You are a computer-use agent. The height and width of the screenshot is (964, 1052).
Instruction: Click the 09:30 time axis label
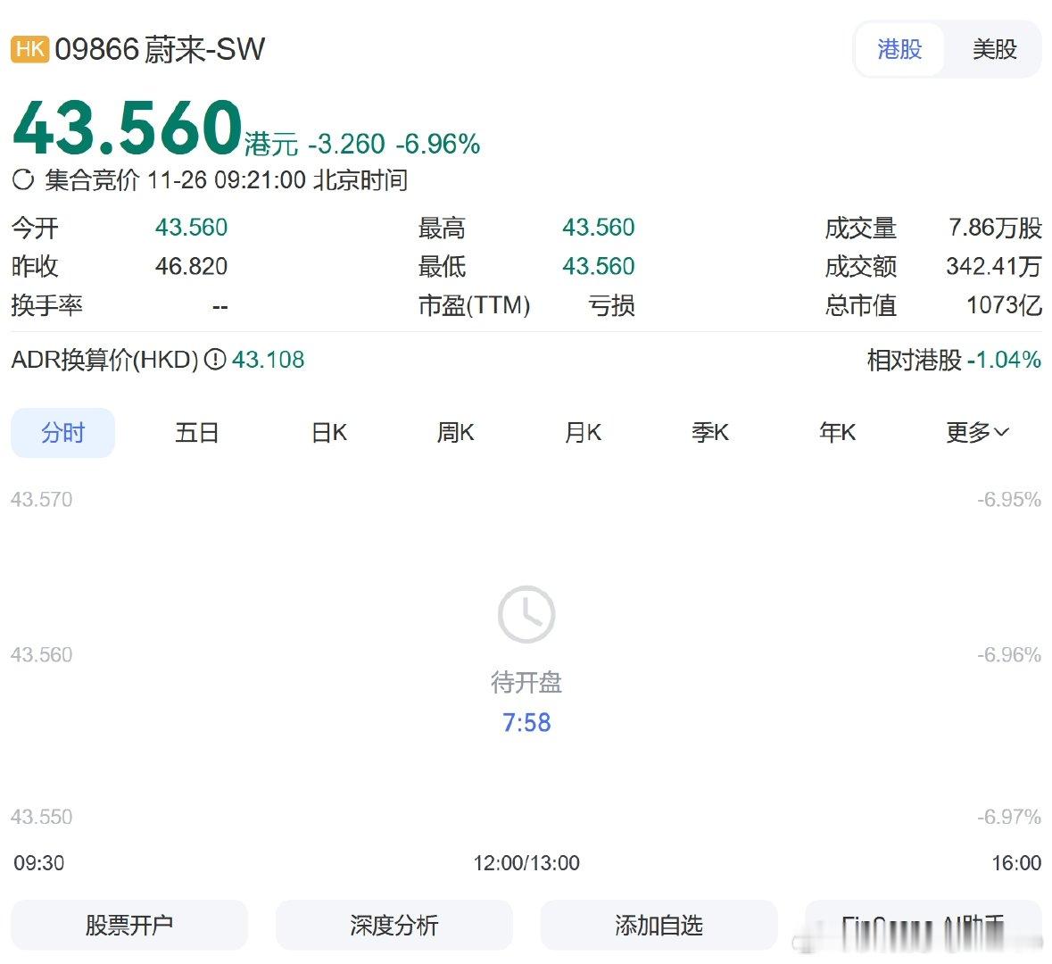(x=39, y=862)
